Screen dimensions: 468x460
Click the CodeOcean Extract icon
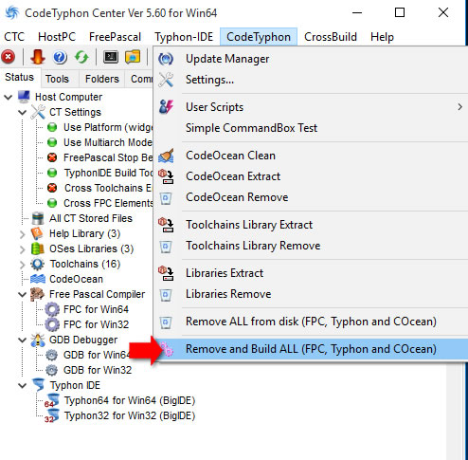click(166, 176)
